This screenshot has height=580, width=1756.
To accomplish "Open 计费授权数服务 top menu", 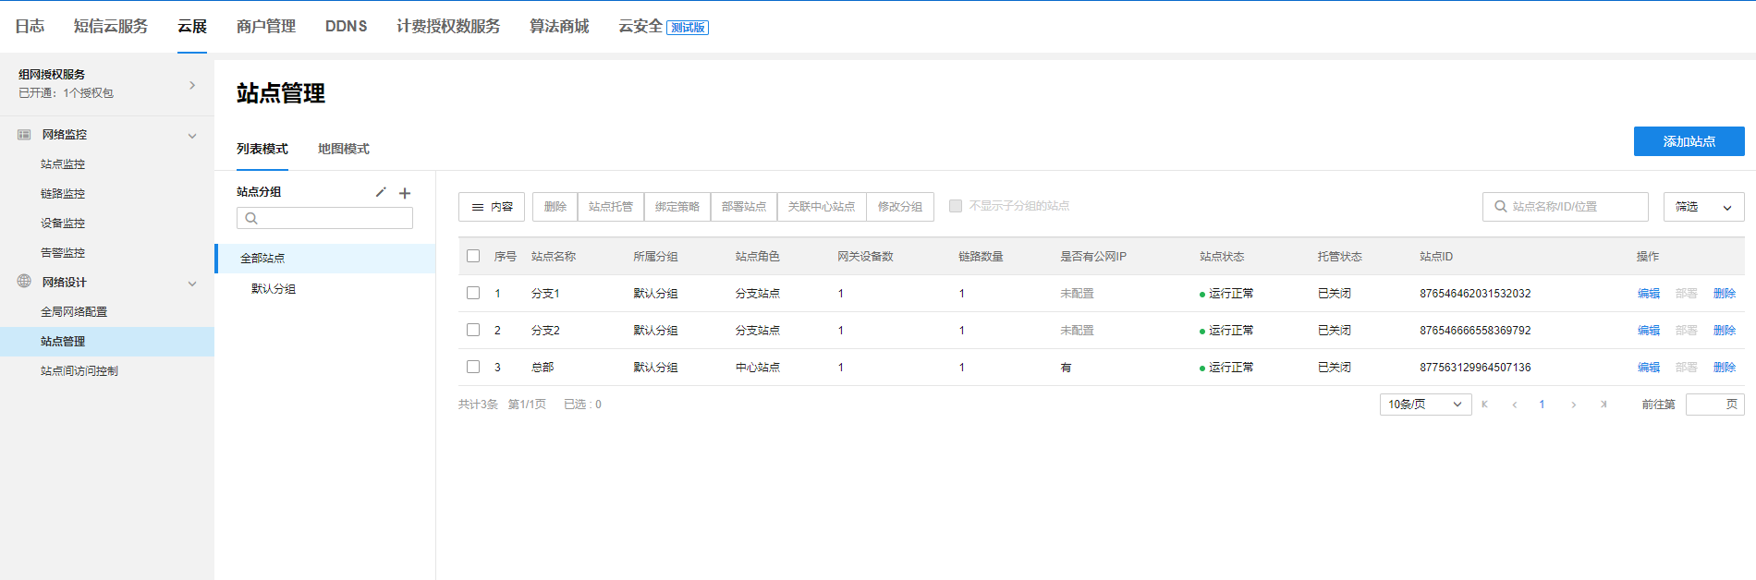I will click(x=448, y=26).
